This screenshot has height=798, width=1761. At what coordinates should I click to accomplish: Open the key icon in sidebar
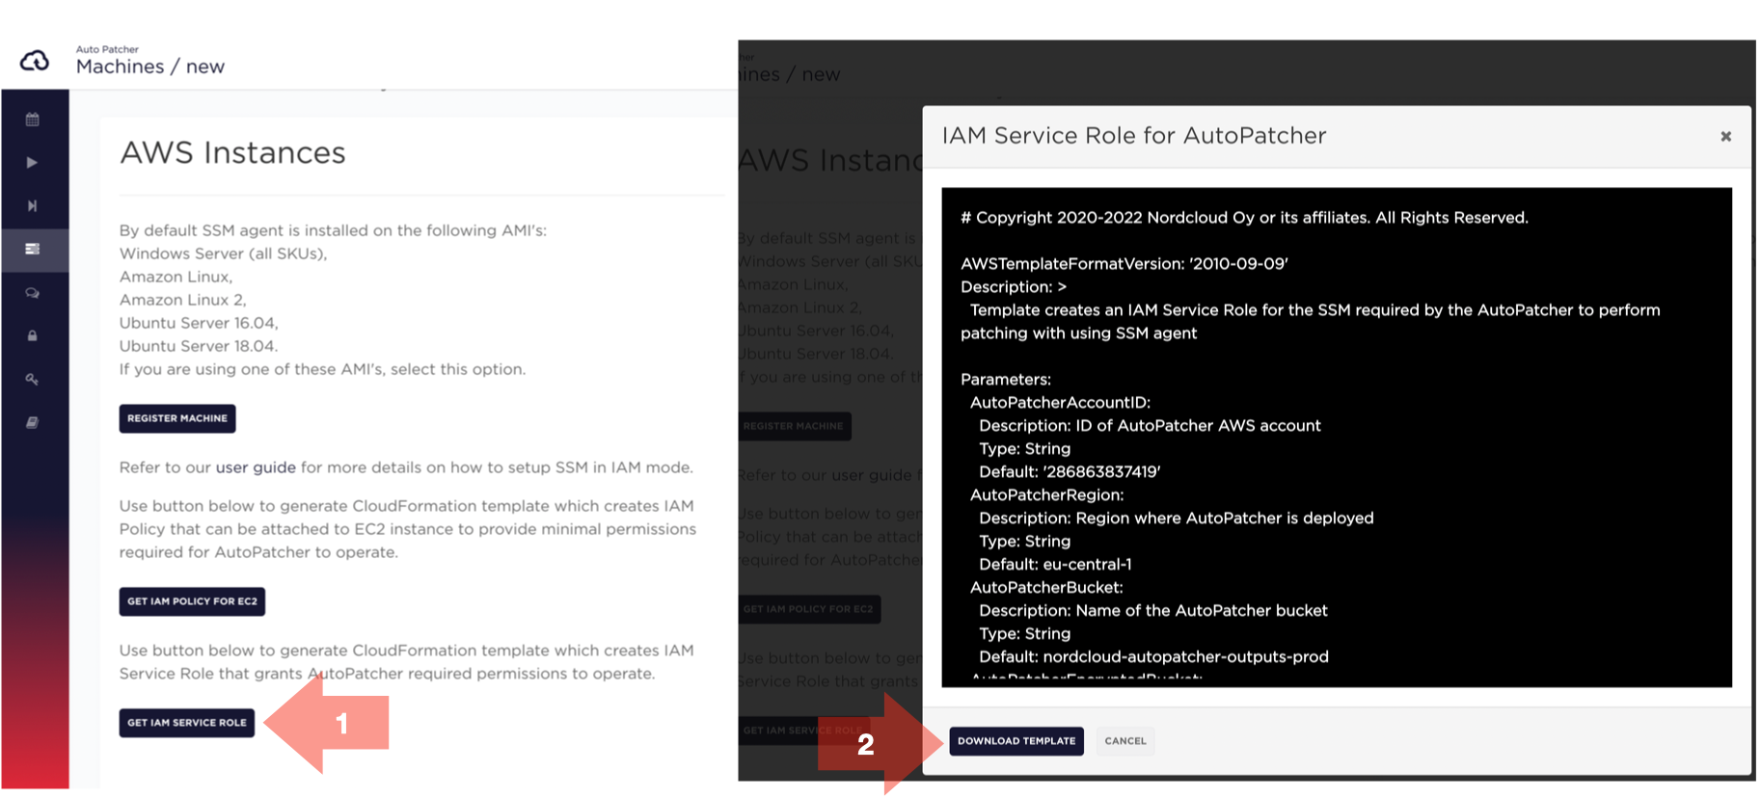(x=32, y=380)
